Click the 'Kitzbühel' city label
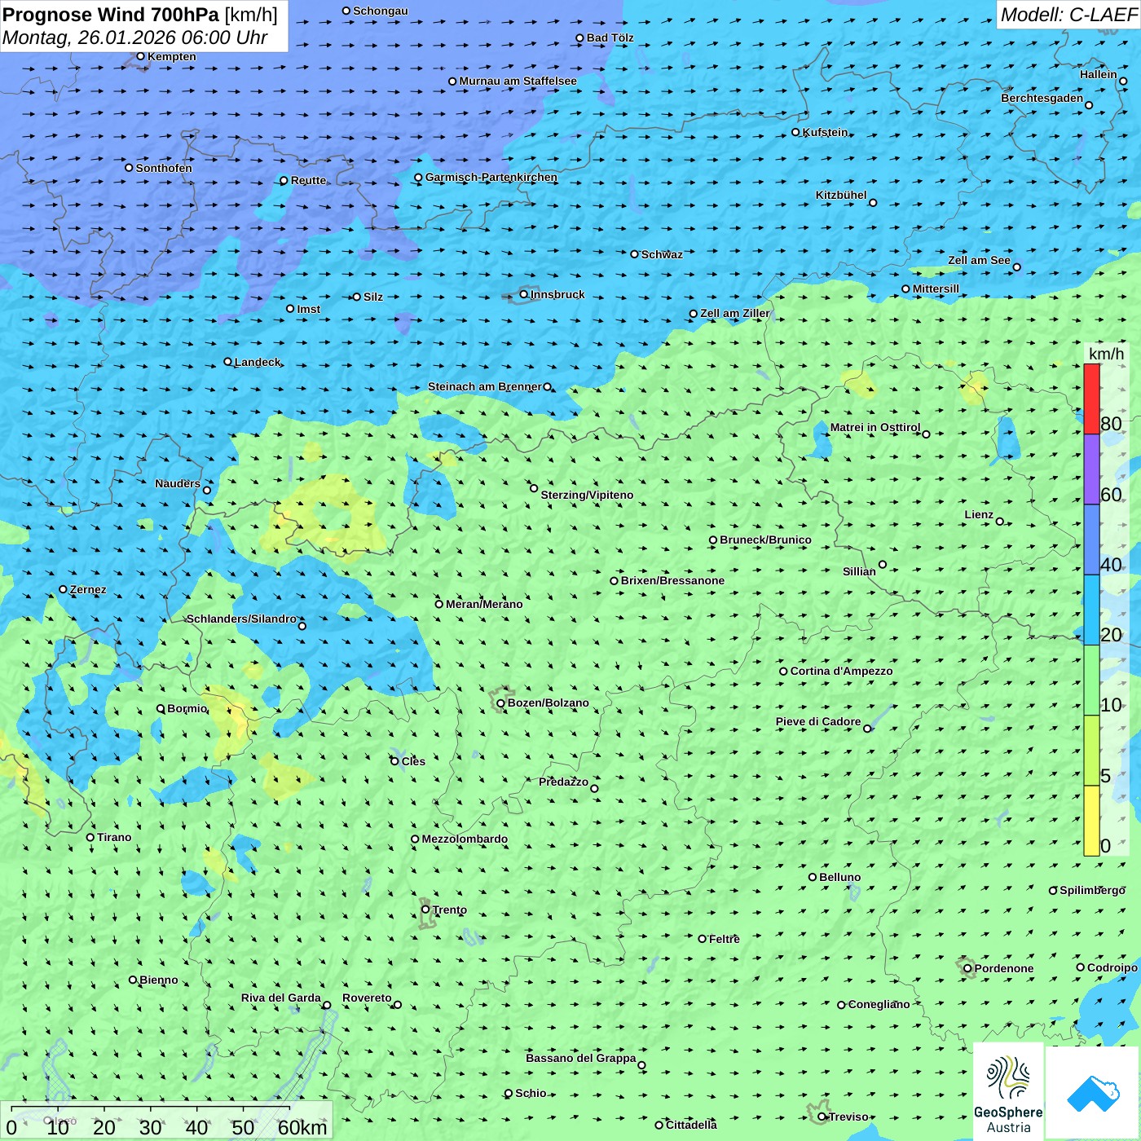This screenshot has width=1141, height=1141. (x=841, y=195)
